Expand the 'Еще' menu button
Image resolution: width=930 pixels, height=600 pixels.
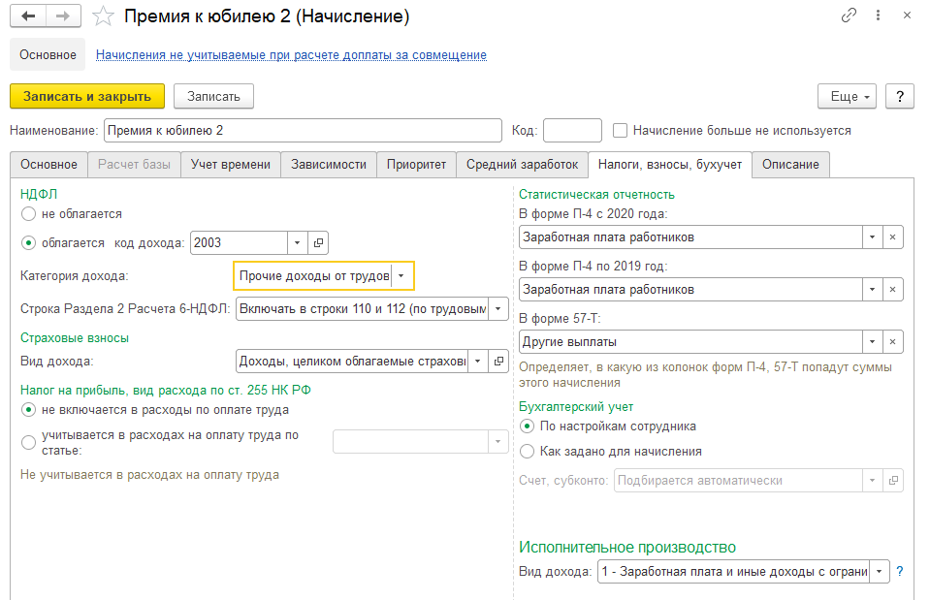[848, 96]
